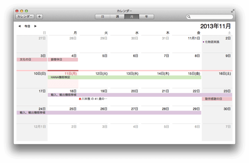Image resolution: width=249 pixels, height=163 pixels.
Task: Focus the search field
Action: [210, 17]
